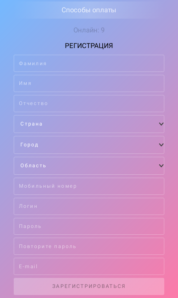Screen dimensions: 178x298
Task: Click the Страна dropdown chevron arrow
Action: (x=161, y=124)
